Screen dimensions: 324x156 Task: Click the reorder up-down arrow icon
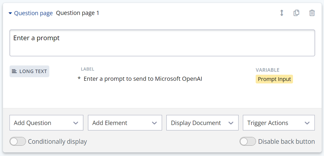(281, 13)
